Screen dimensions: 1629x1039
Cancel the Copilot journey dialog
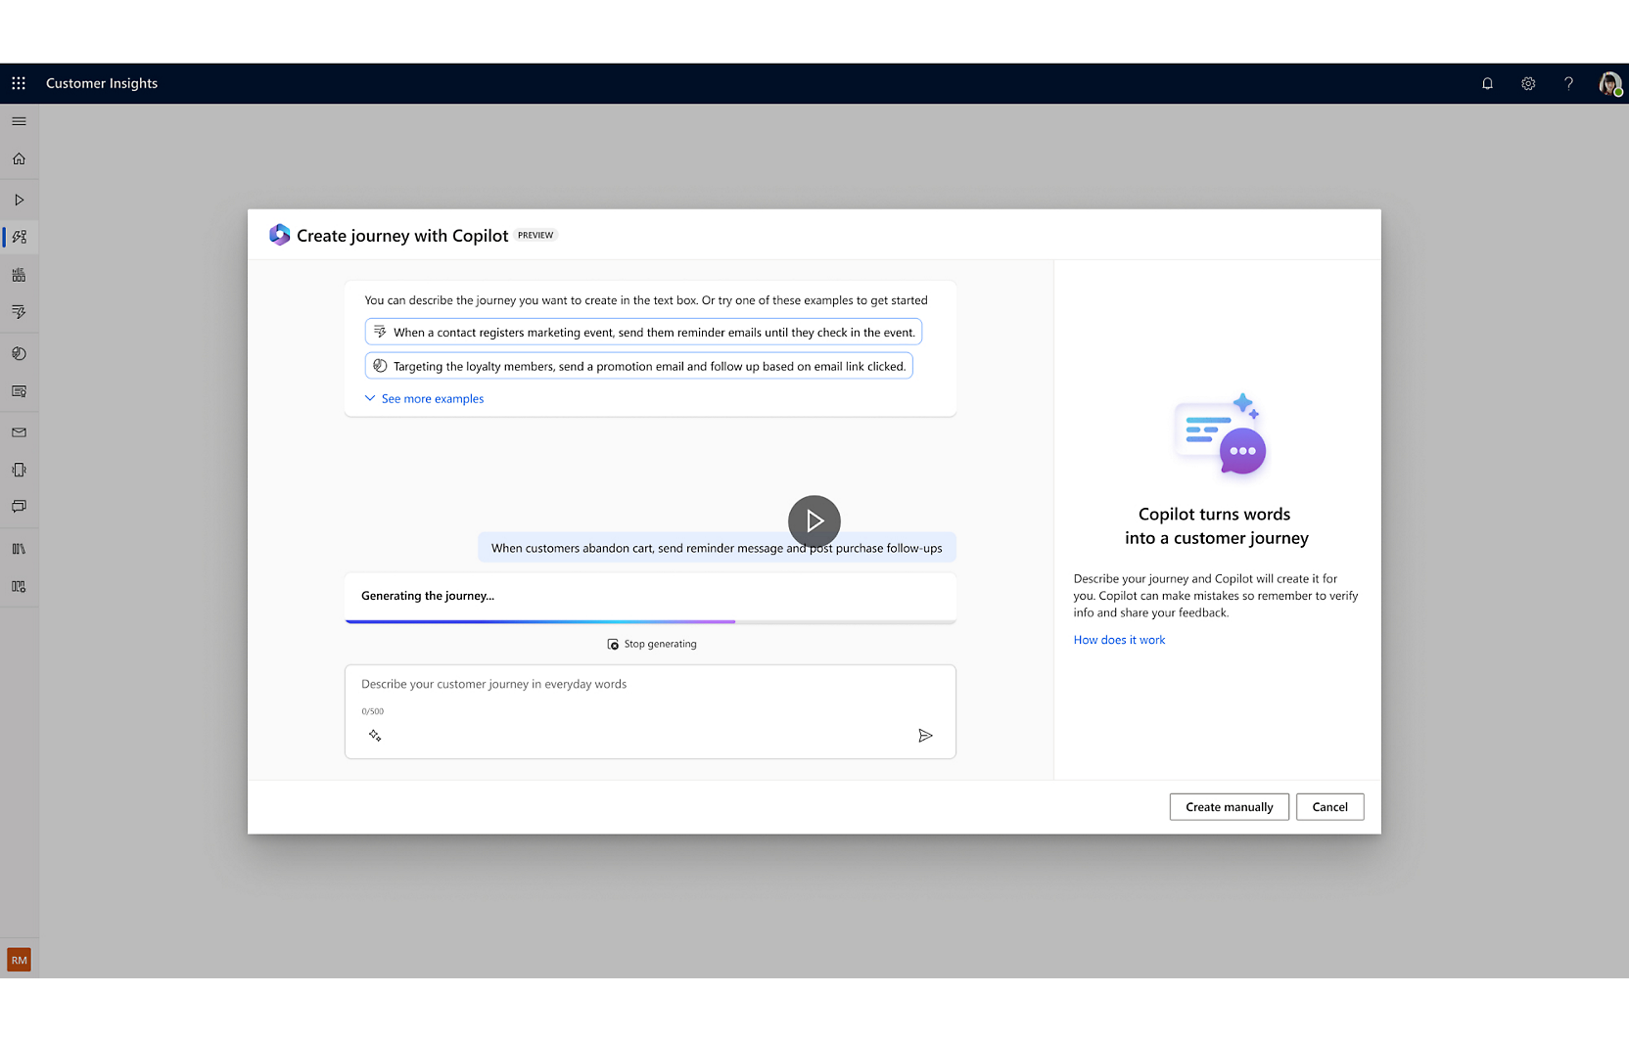pos(1329,807)
